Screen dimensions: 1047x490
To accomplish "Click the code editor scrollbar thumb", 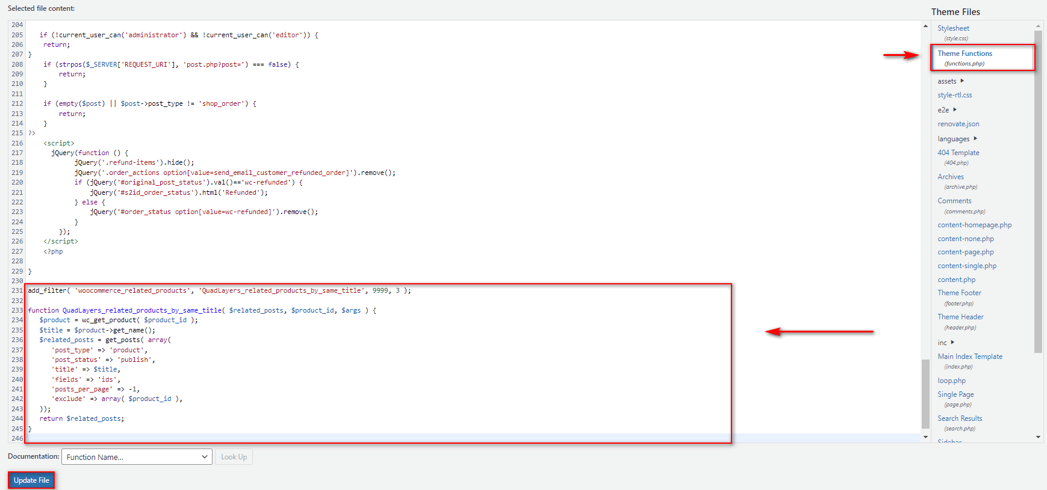I will click(x=925, y=394).
